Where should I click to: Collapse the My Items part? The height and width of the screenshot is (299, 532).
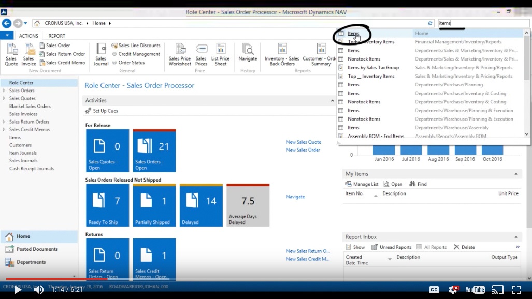click(516, 174)
